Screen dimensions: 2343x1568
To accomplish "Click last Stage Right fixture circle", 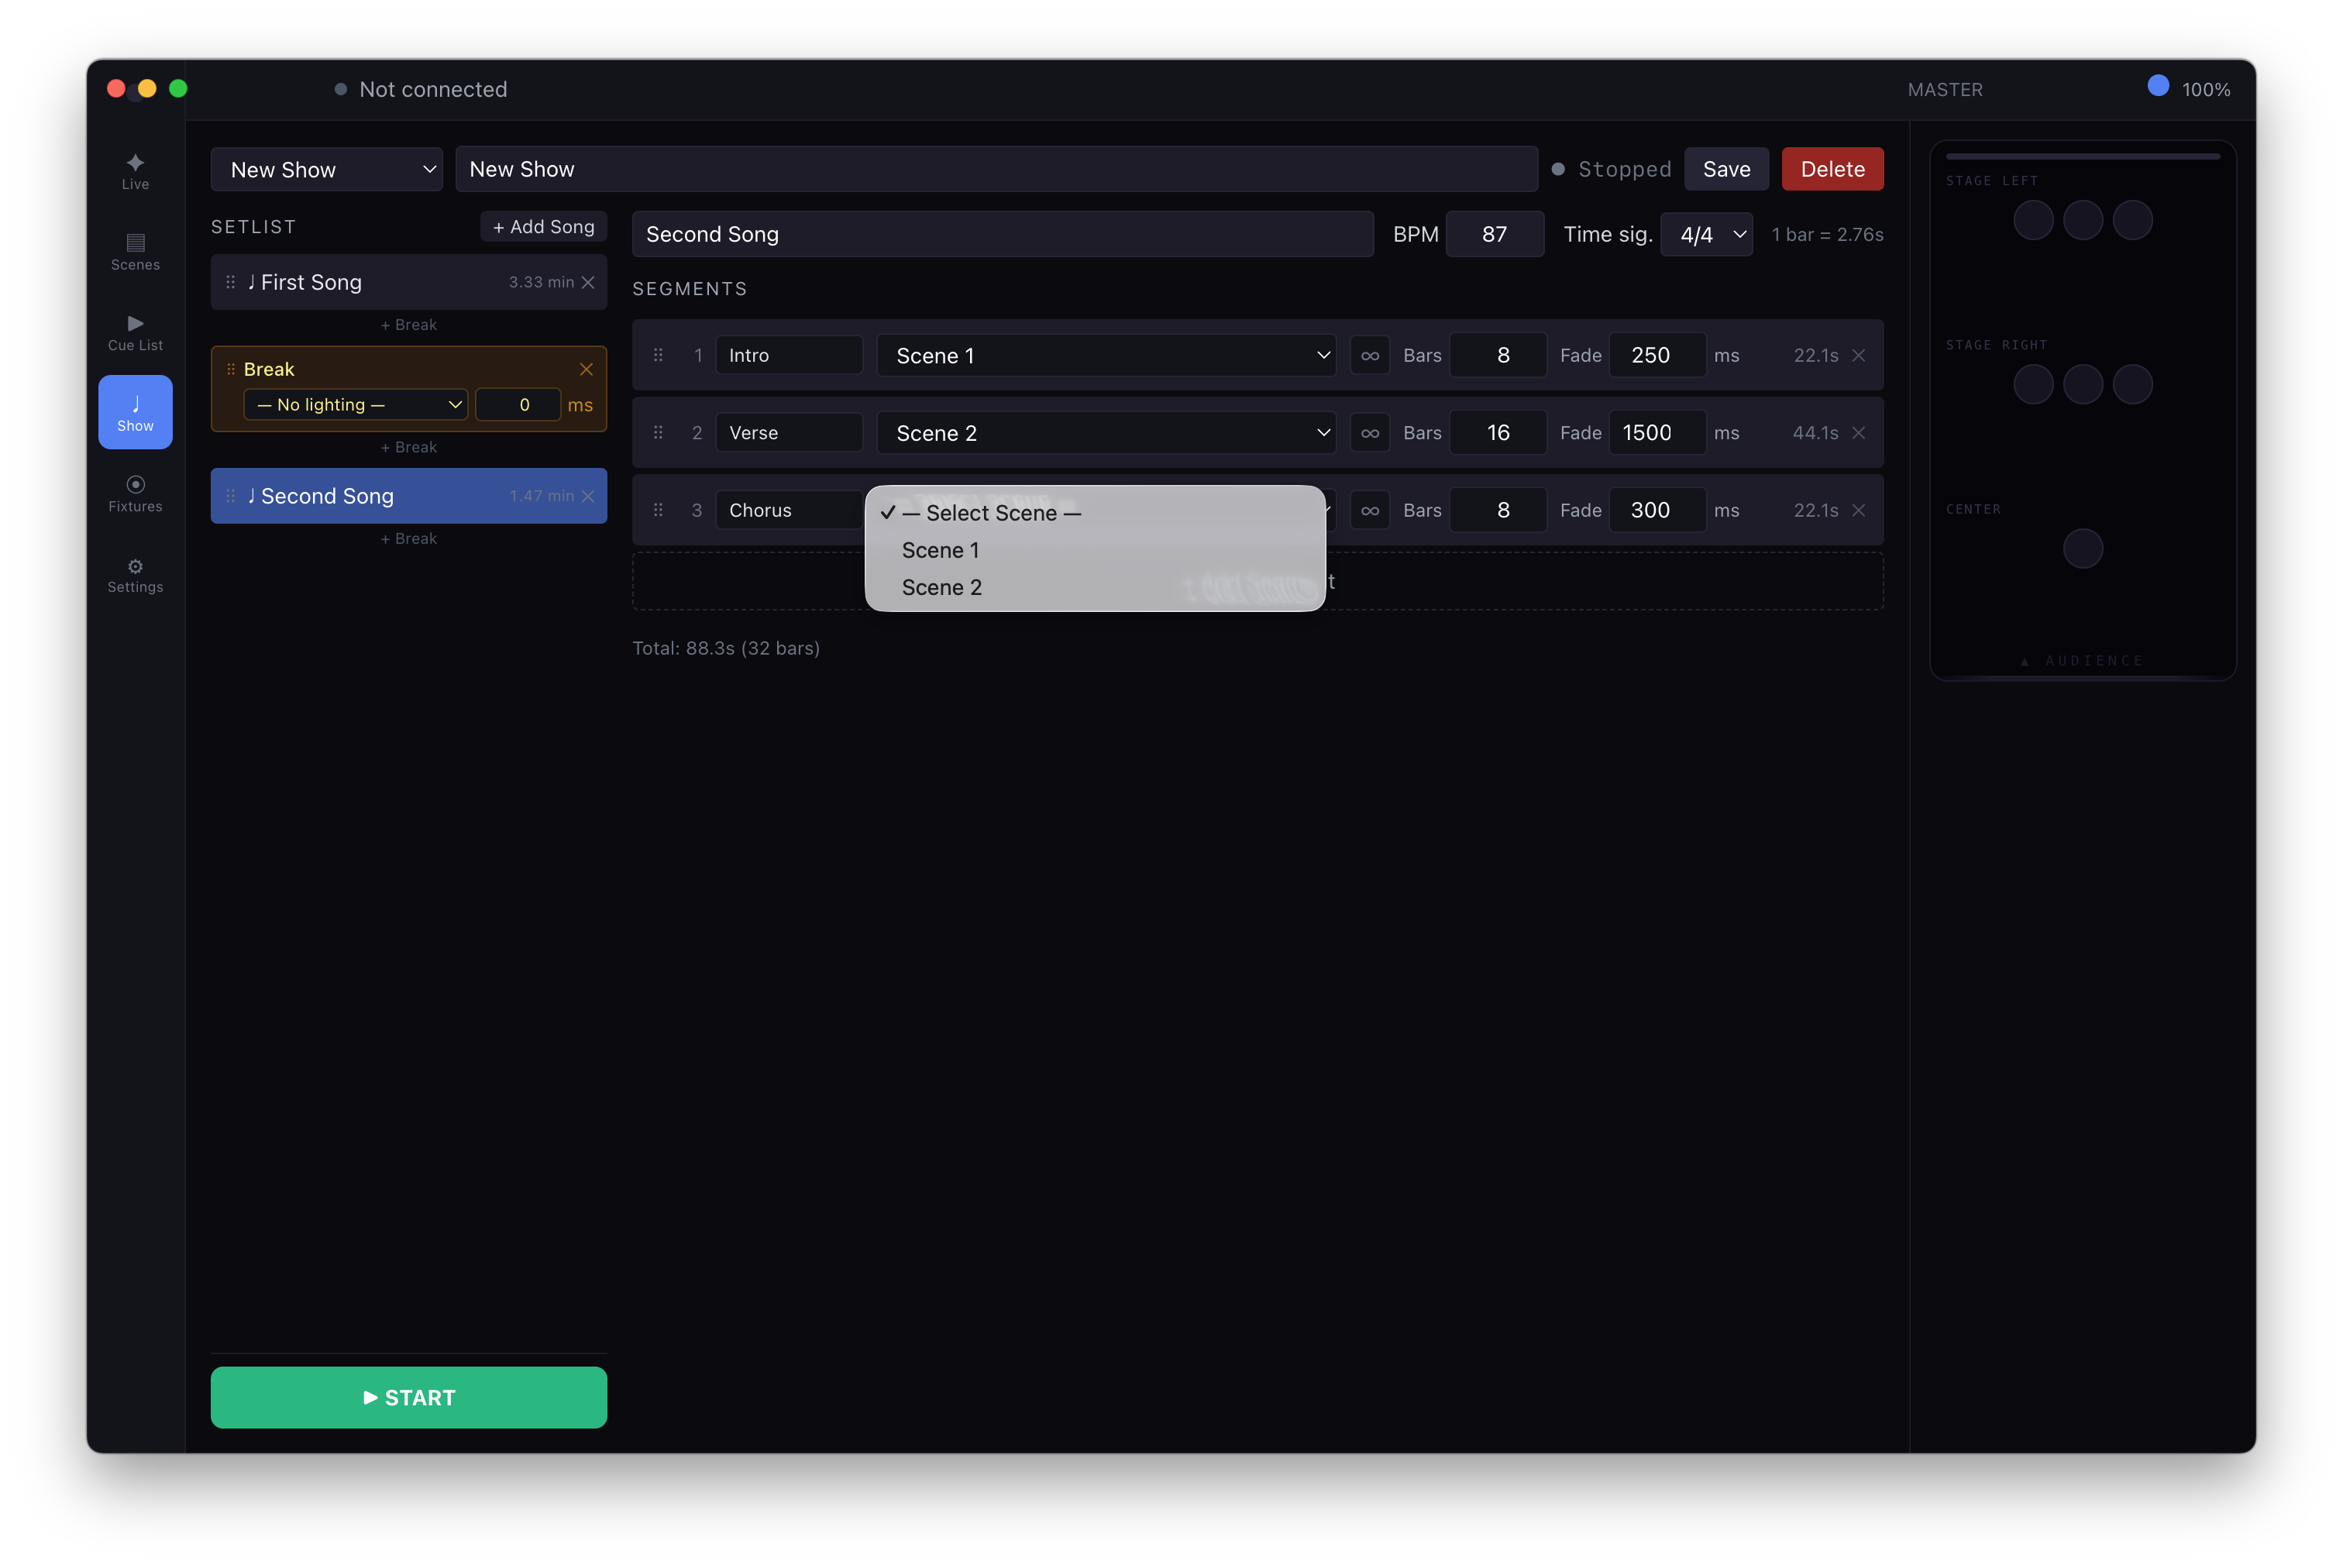I will pos(2132,384).
